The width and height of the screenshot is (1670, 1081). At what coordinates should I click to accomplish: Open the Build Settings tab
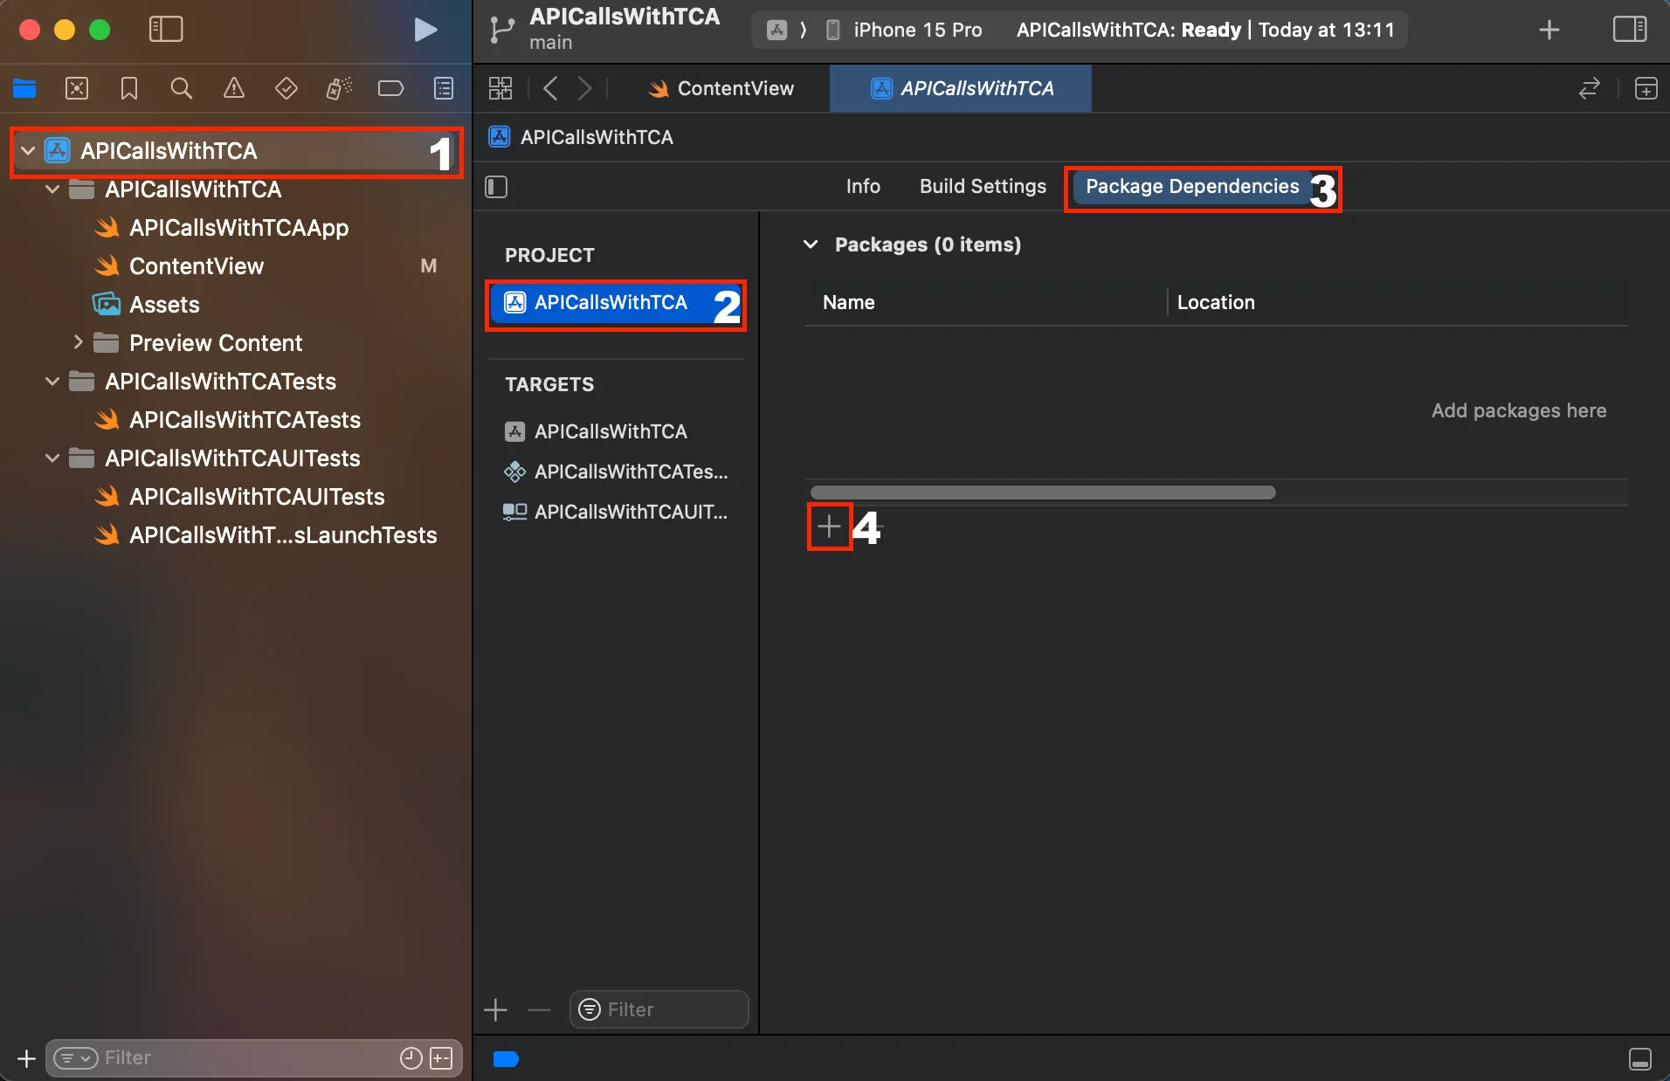click(983, 187)
